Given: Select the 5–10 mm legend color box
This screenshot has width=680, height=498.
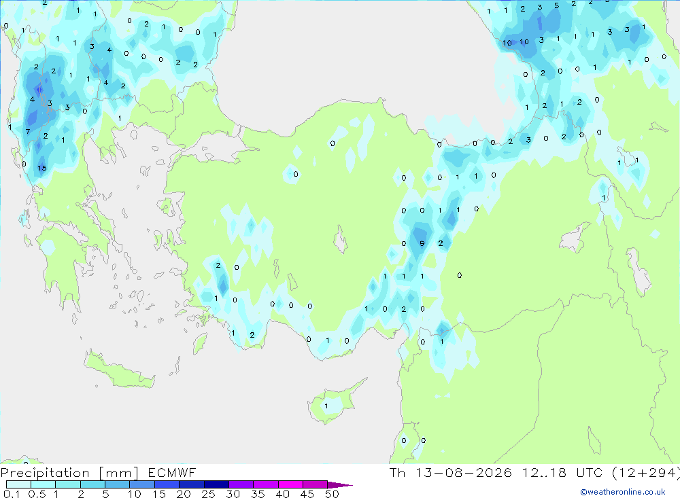Looking at the screenshot, I should pos(117,484).
